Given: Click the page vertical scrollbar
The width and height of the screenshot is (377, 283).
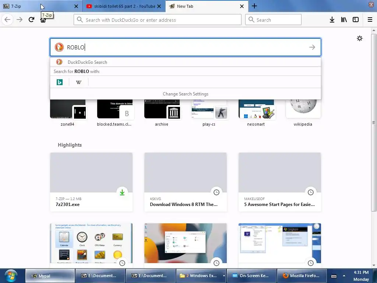Looking at the screenshot, I should (x=374, y=123).
